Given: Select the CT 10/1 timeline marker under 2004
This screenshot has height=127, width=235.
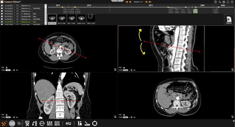Looking at the screenshot, I should (x=216, y=11).
